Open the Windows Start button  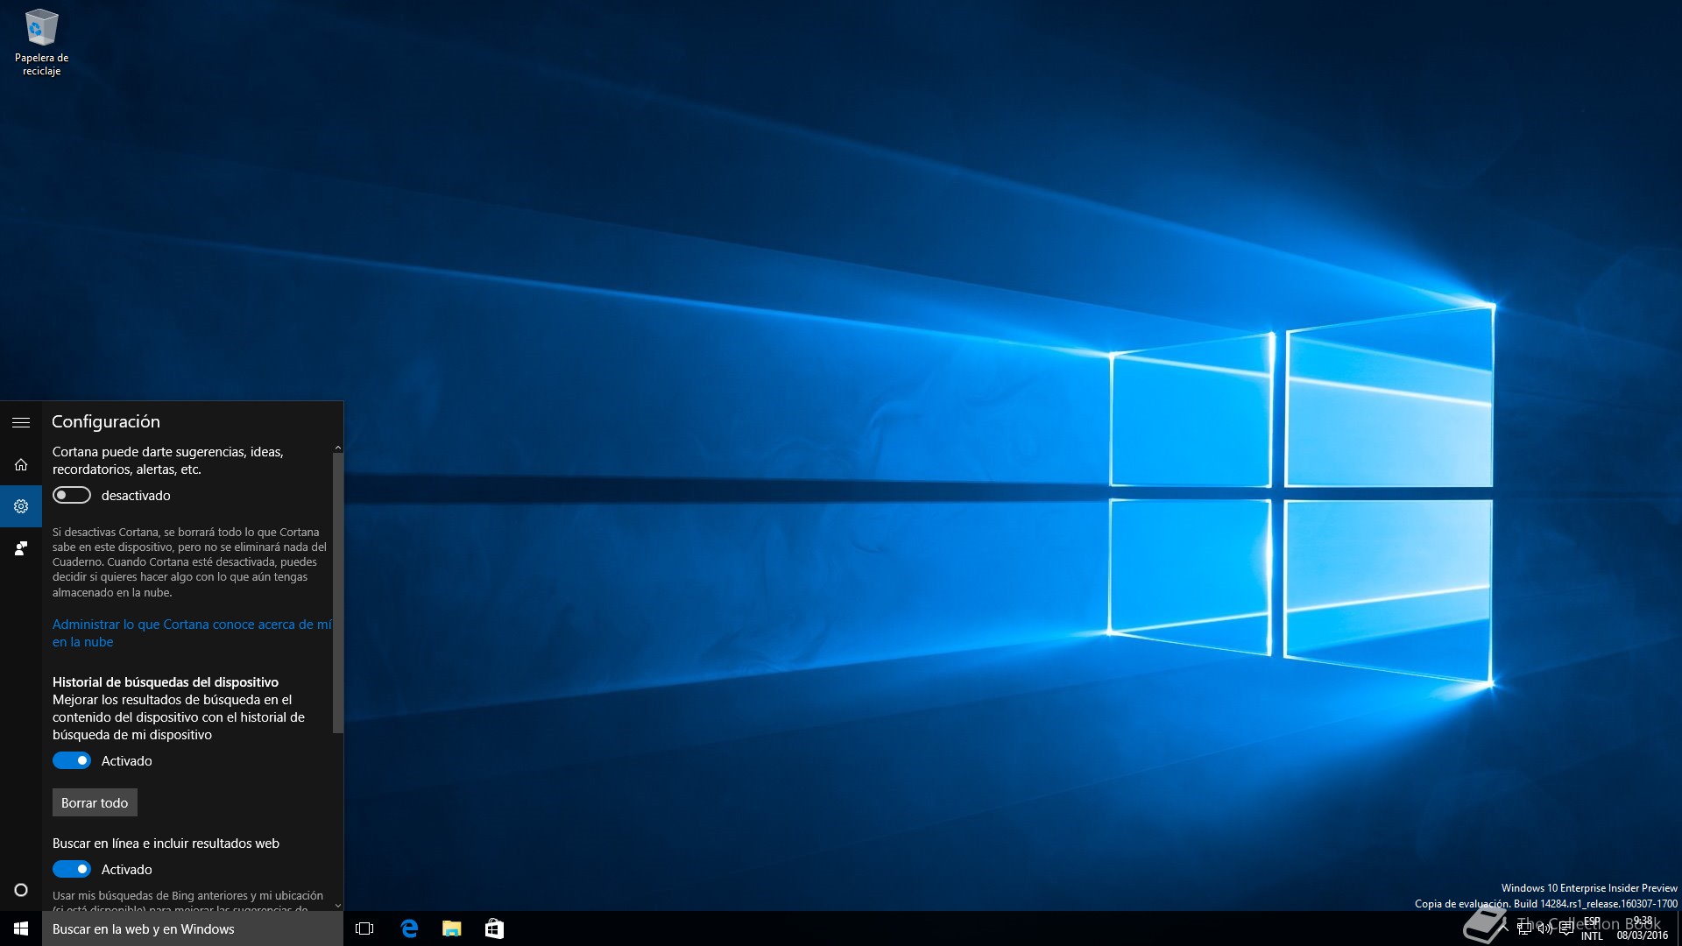coord(21,928)
